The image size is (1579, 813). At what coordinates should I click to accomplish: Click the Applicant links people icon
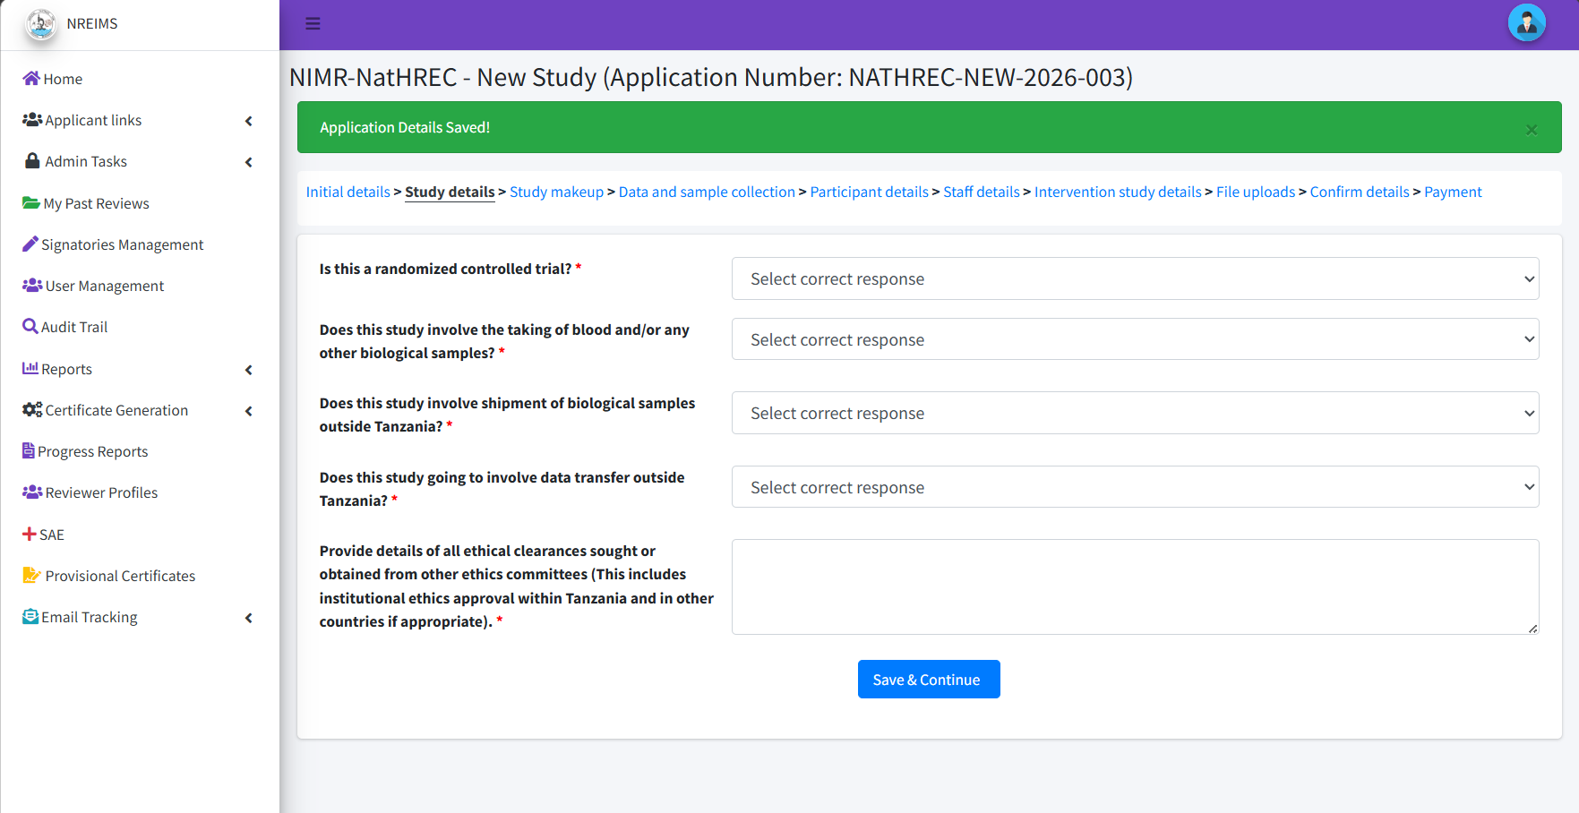(32, 119)
